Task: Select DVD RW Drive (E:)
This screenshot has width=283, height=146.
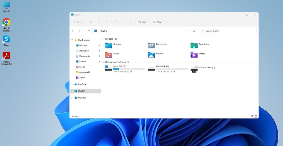Action: pyautogui.click(x=203, y=69)
